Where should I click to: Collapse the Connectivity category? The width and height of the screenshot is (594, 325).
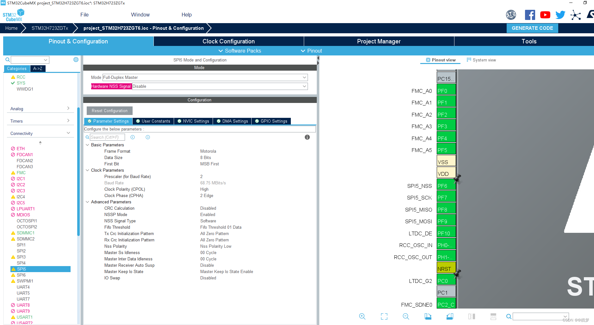40,133
